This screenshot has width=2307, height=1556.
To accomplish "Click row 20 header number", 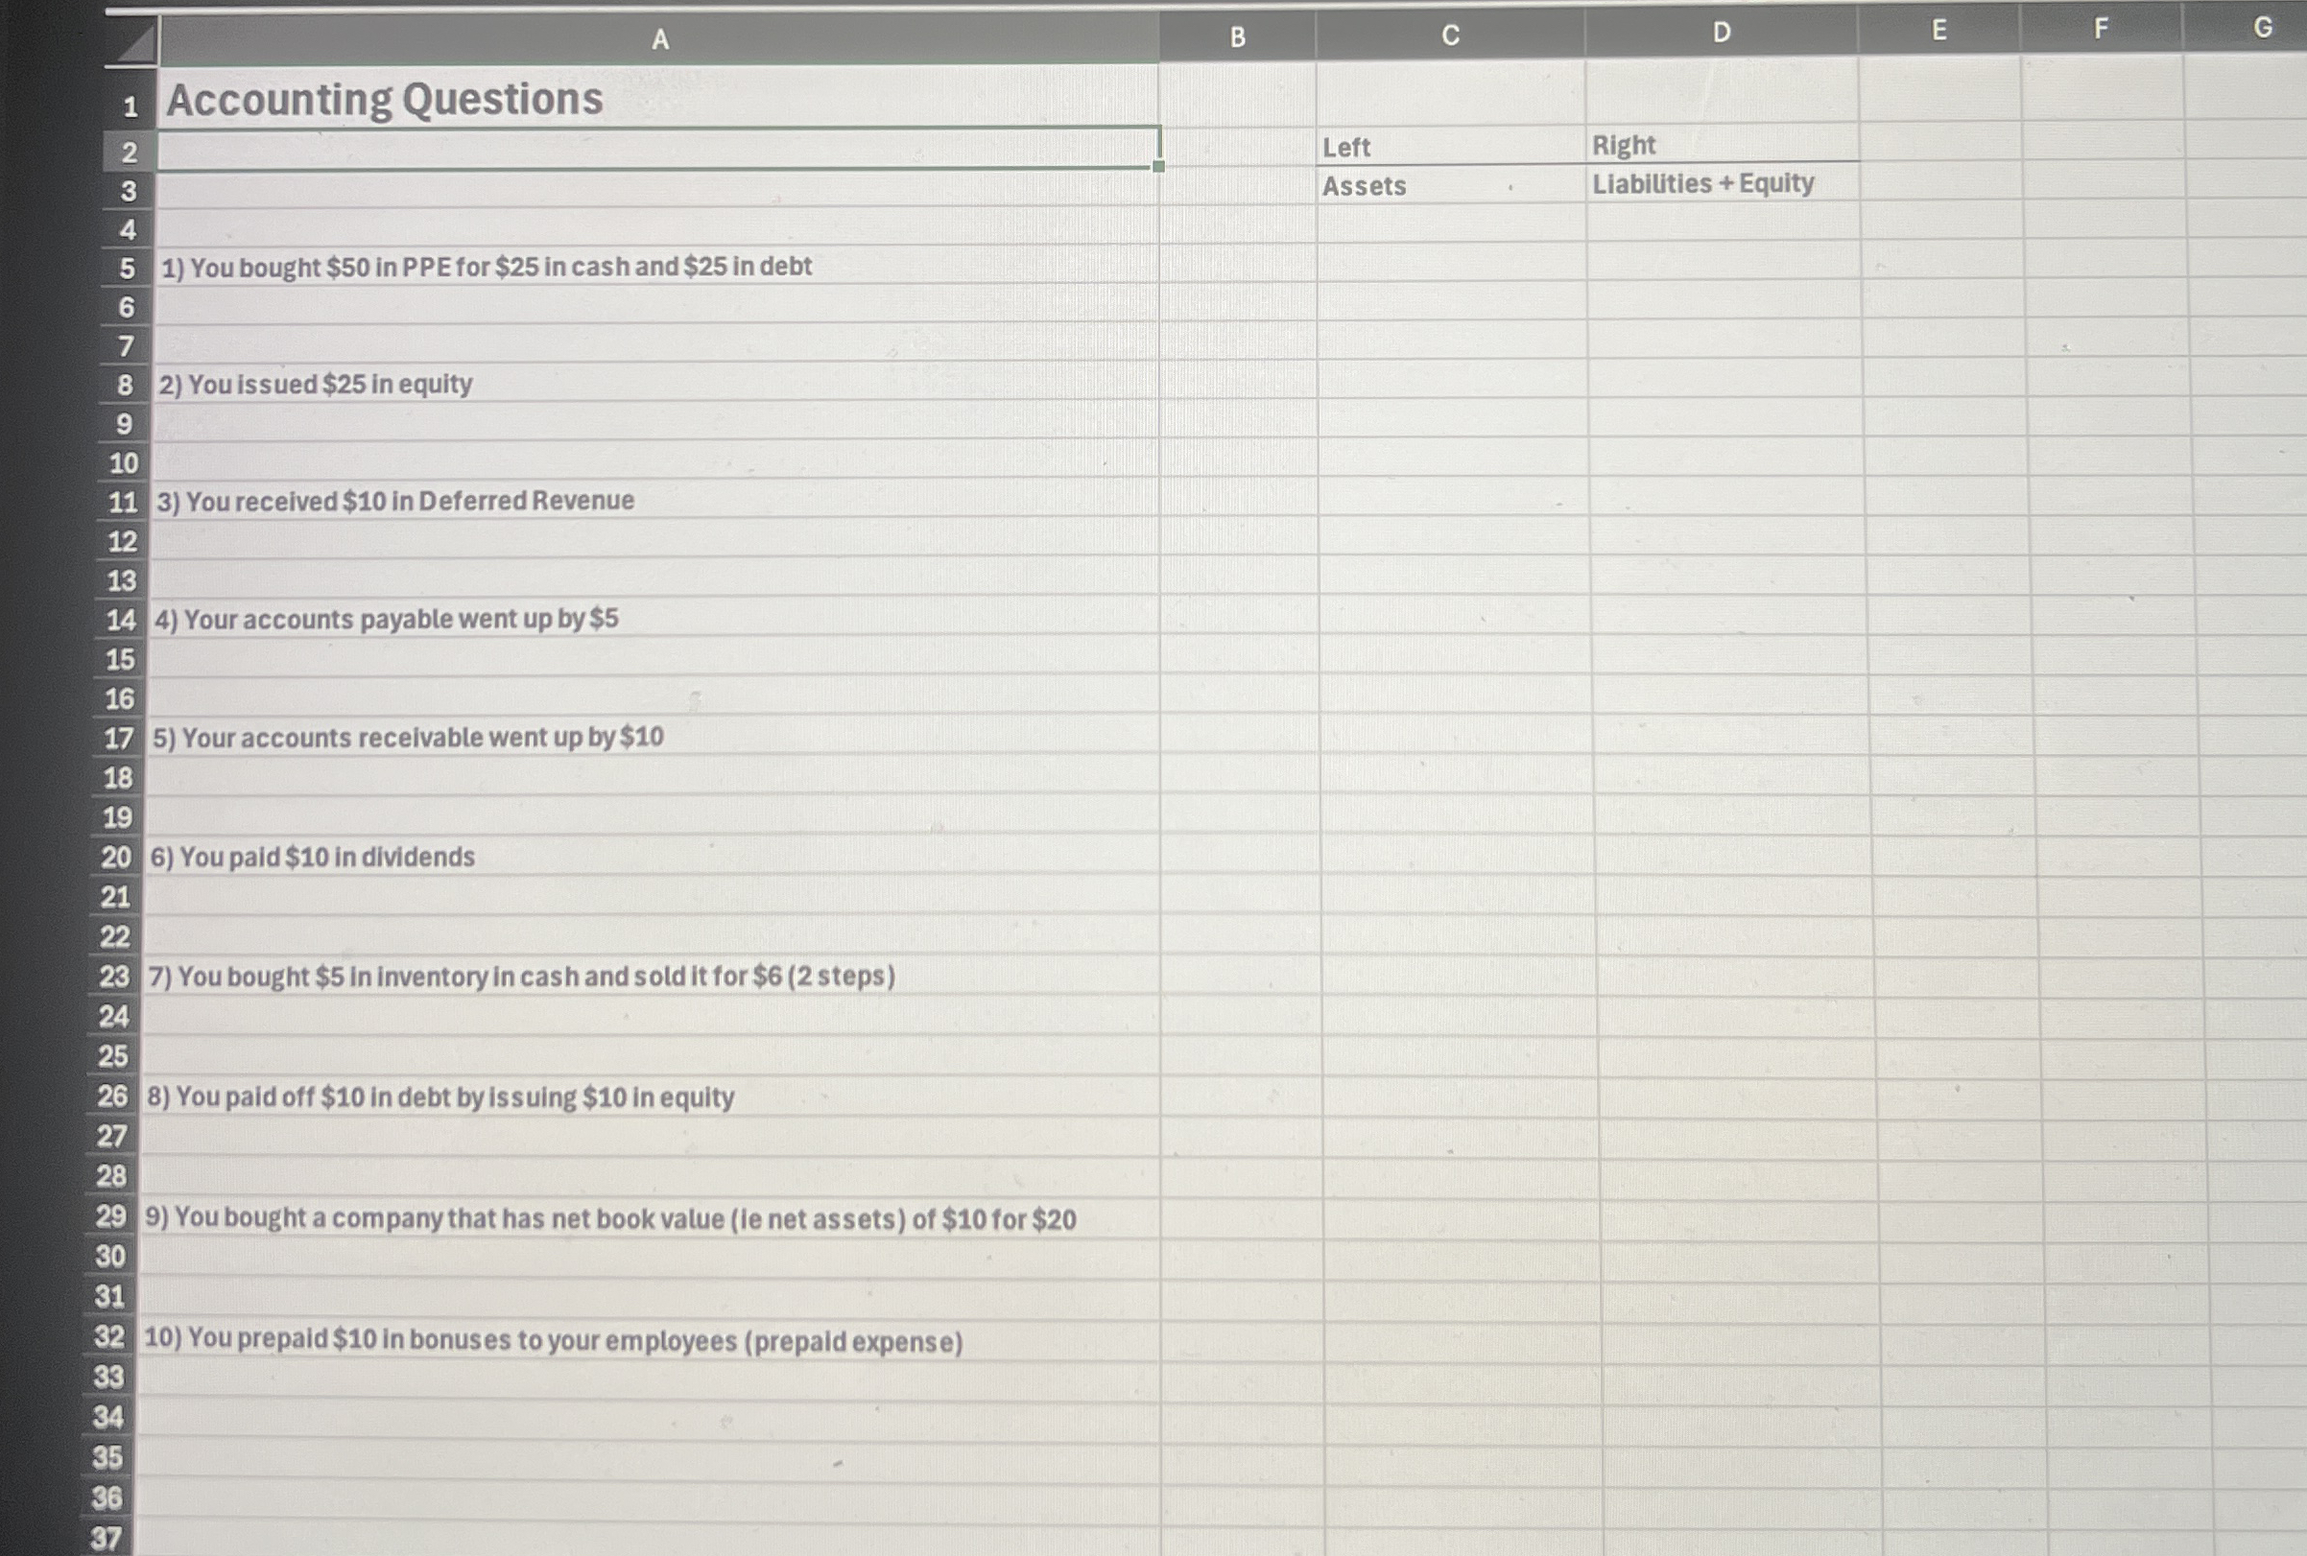I will click(x=116, y=857).
